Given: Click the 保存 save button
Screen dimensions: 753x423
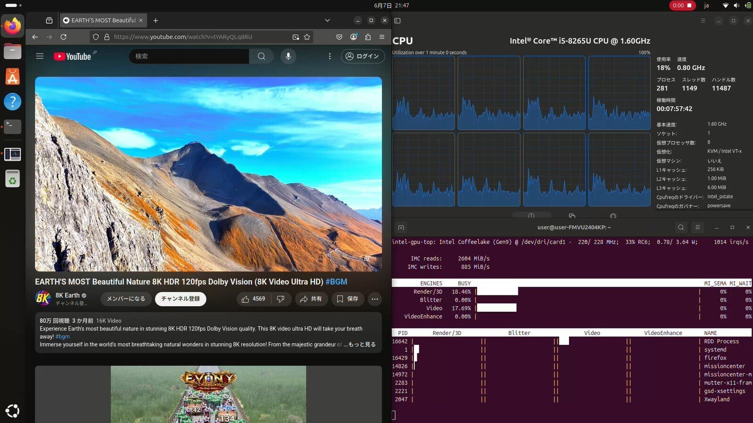Looking at the screenshot, I should click(348, 299).
